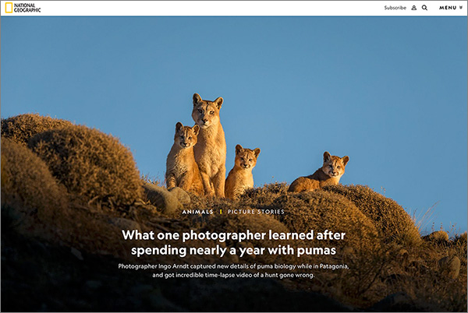Open the ANIMALS category link
Viewport: 468px width, 313px height.
197,212
